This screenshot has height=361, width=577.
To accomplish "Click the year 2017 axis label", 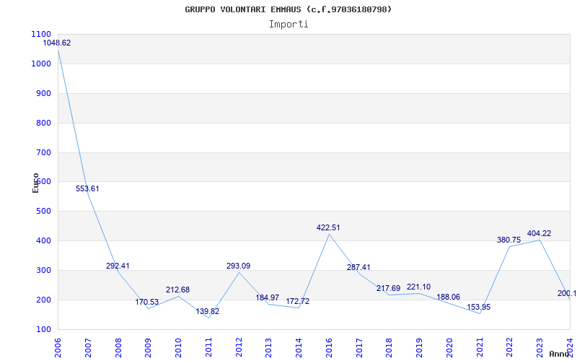I will 359,347.
